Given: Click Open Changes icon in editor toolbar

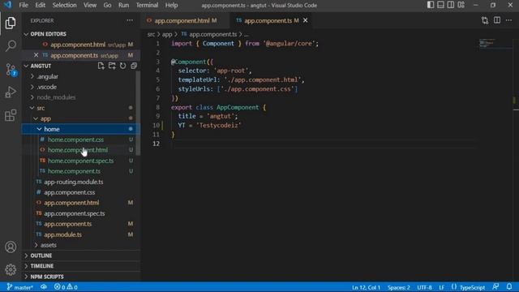Looking at the screenshot, I should (485, 20).
